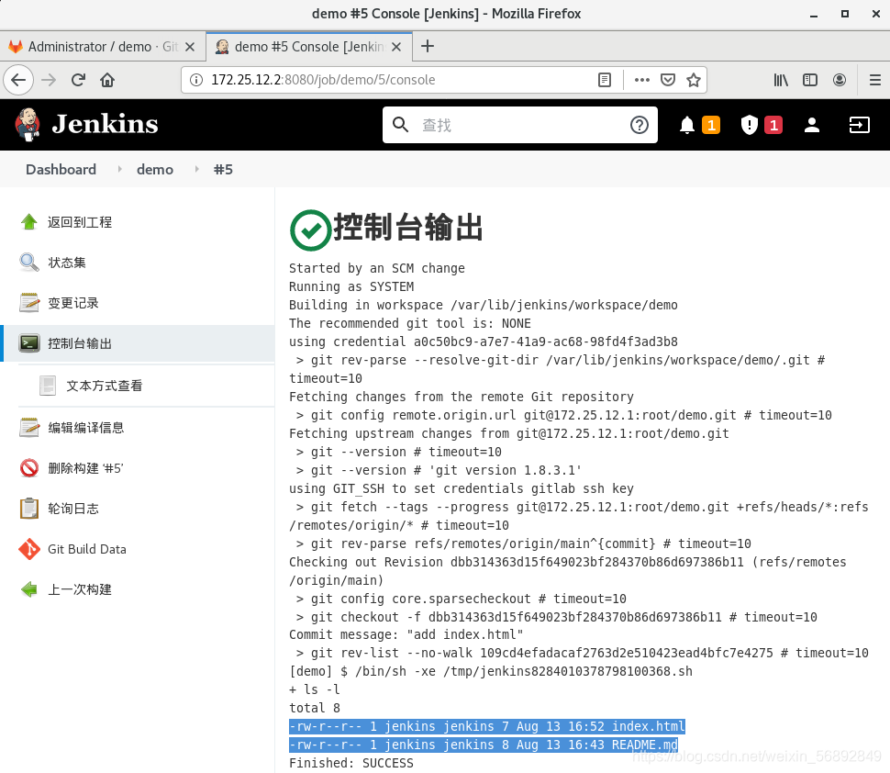Click the Git Build Data diamond icon
Viewport: 890px width, 773px height.
(x=29, y=549)
